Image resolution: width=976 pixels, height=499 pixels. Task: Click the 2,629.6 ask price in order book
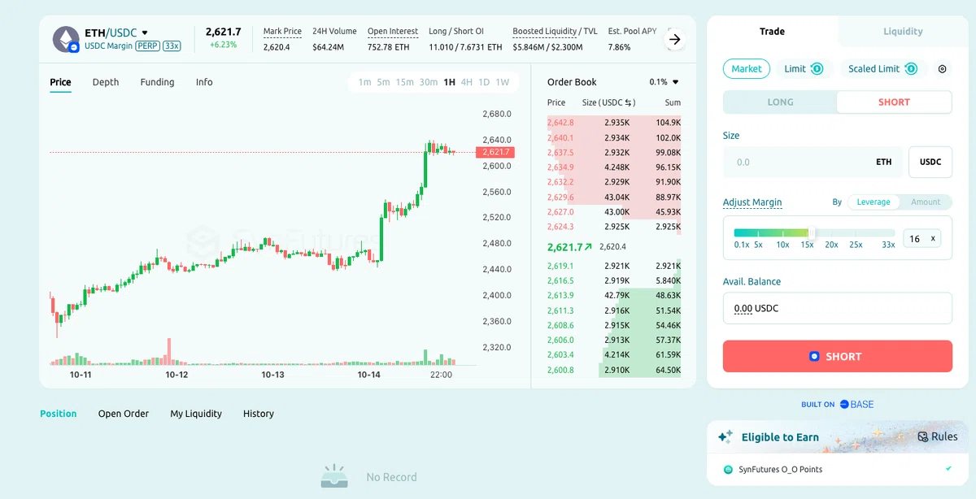[561, 197]
